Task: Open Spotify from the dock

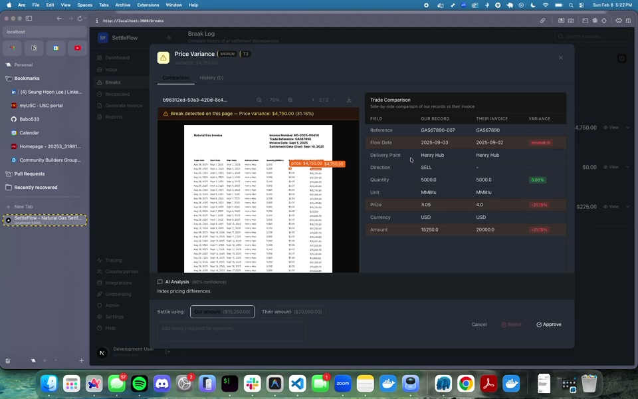Action: coord(139,384)
